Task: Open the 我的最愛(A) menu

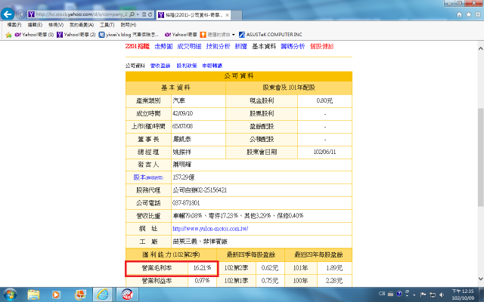Action: (82, 25)
